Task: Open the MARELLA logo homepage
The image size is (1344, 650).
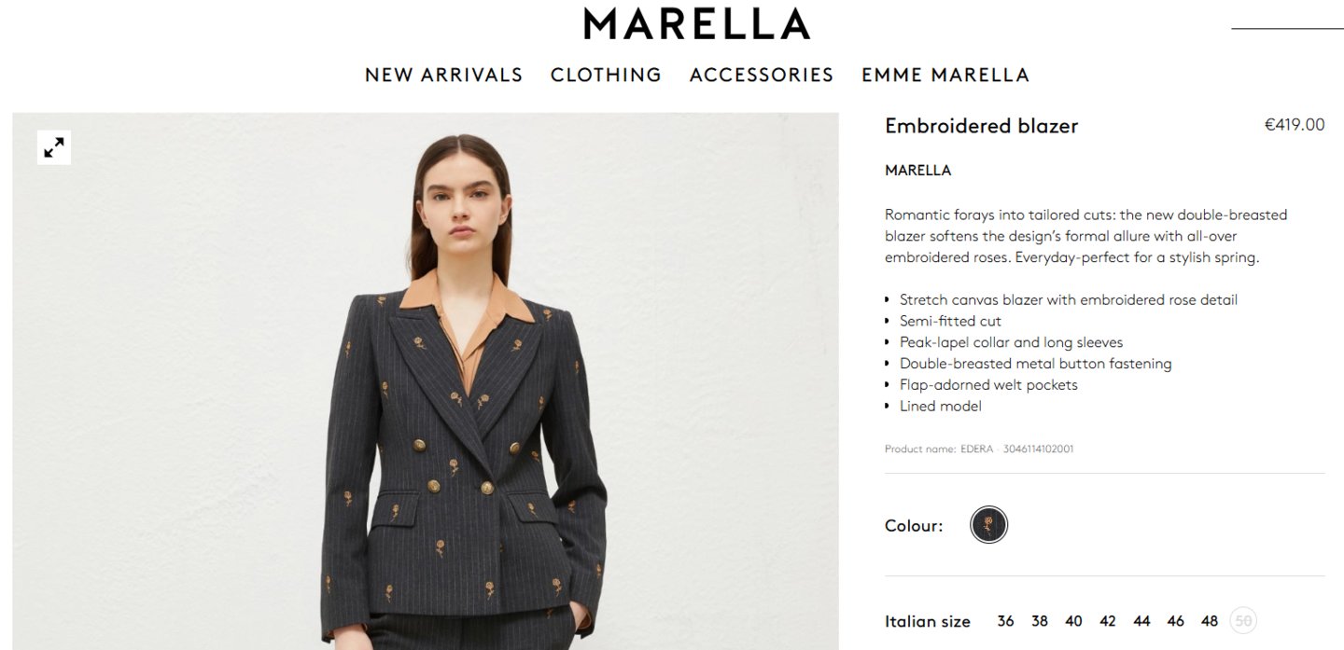Action: coord(696,23)
